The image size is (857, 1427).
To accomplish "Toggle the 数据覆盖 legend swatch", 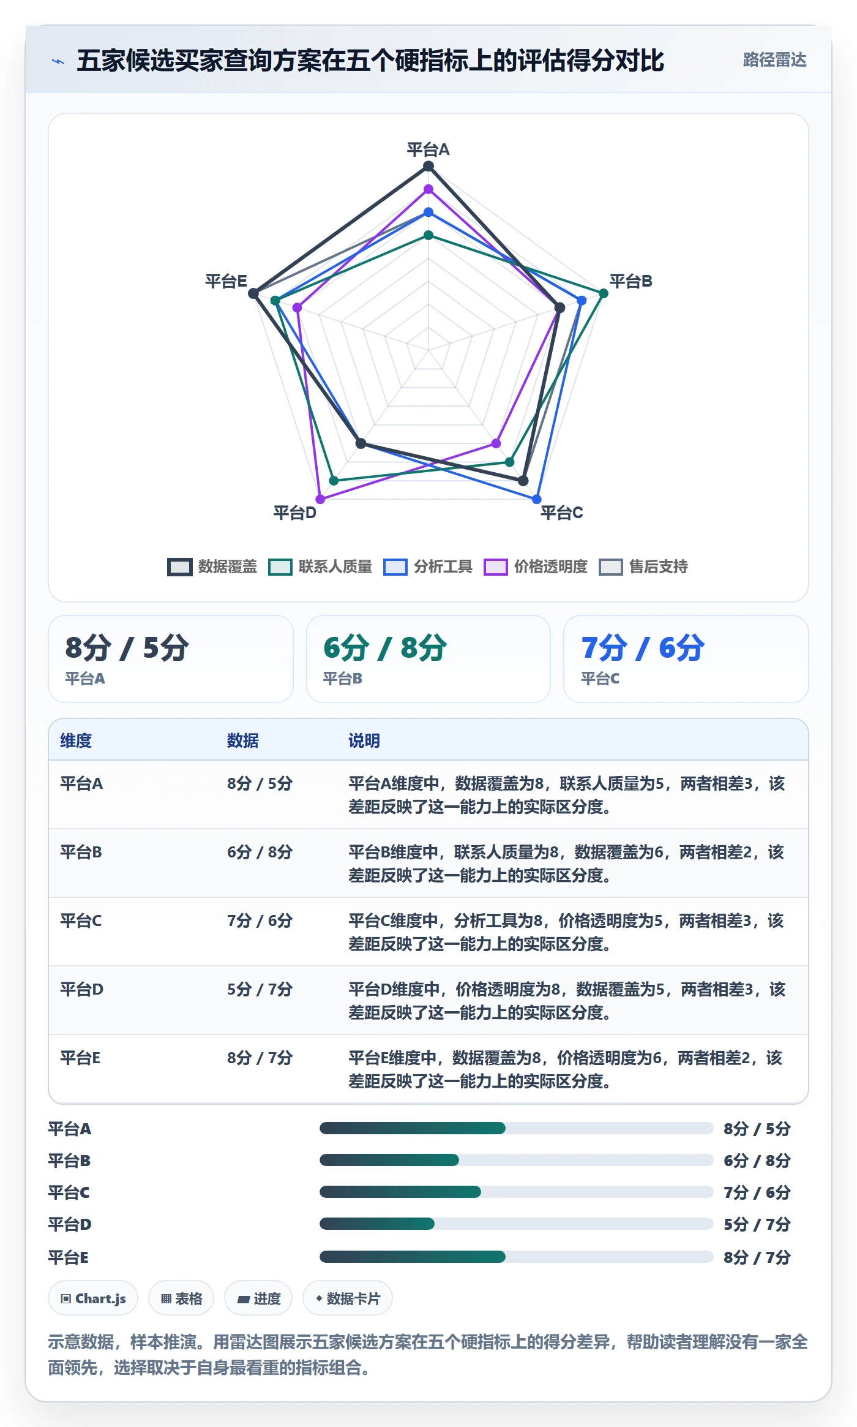I will 180,567.
